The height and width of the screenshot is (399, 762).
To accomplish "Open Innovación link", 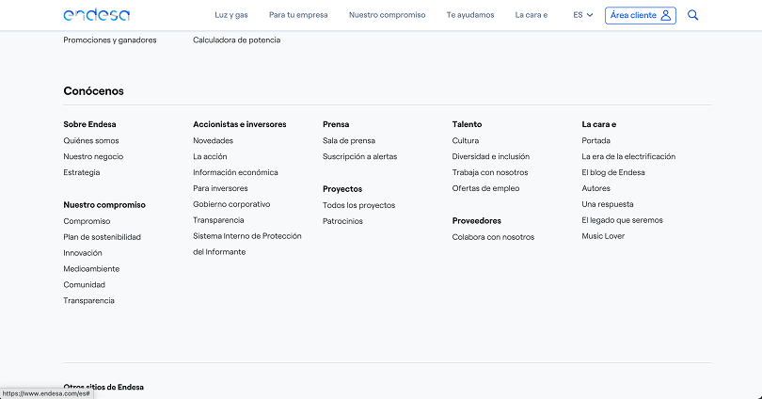I will (83, 253).
